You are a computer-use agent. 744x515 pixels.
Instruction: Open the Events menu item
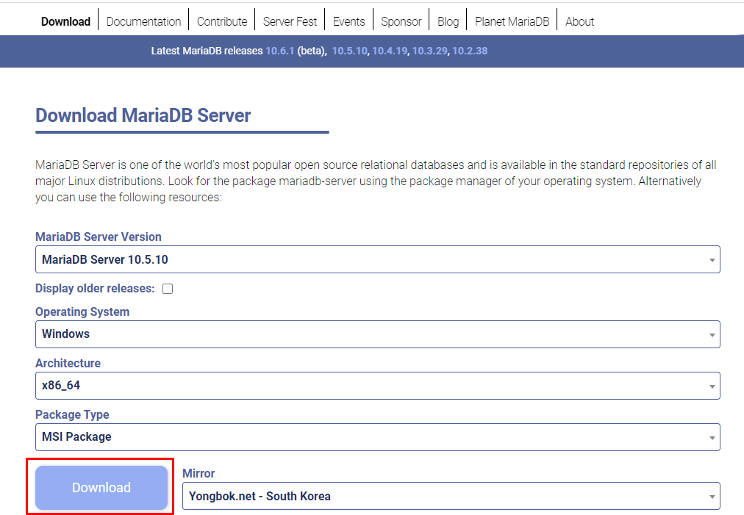click(348, 22)
